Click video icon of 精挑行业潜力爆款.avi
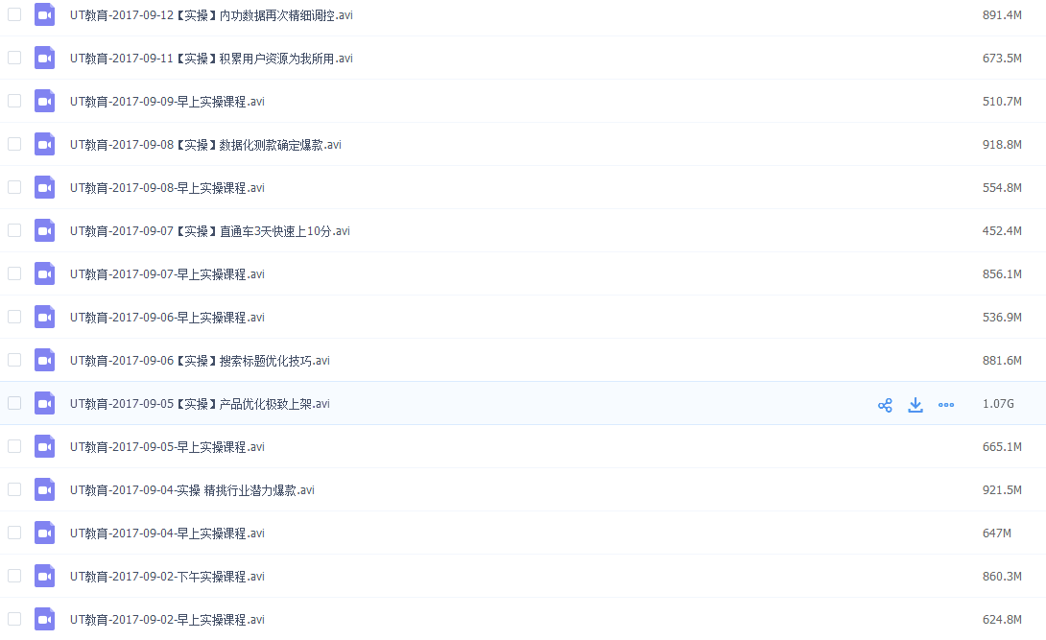1046x640 pixels. coord(45,489)
